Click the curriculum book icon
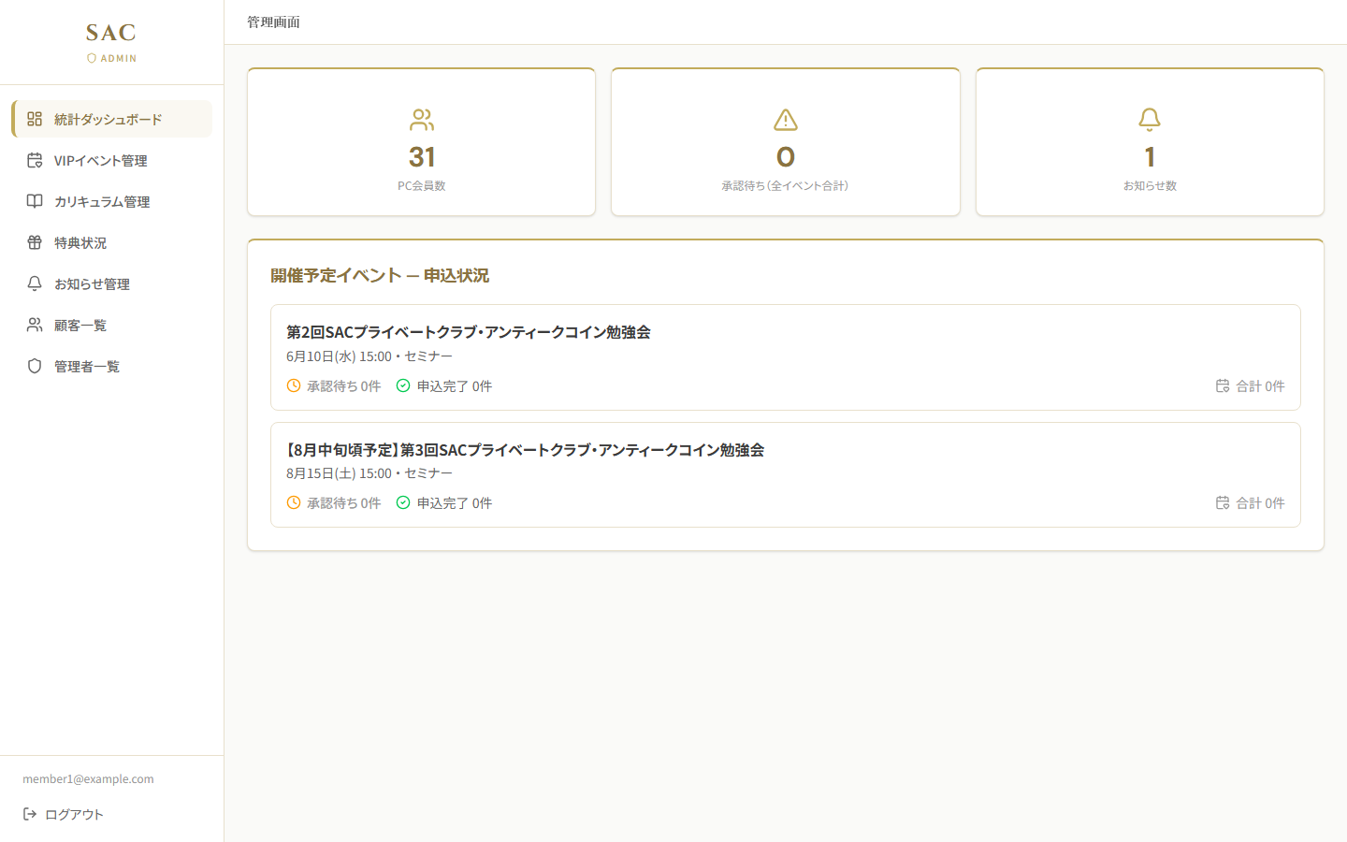 click(x=35, y=201)
